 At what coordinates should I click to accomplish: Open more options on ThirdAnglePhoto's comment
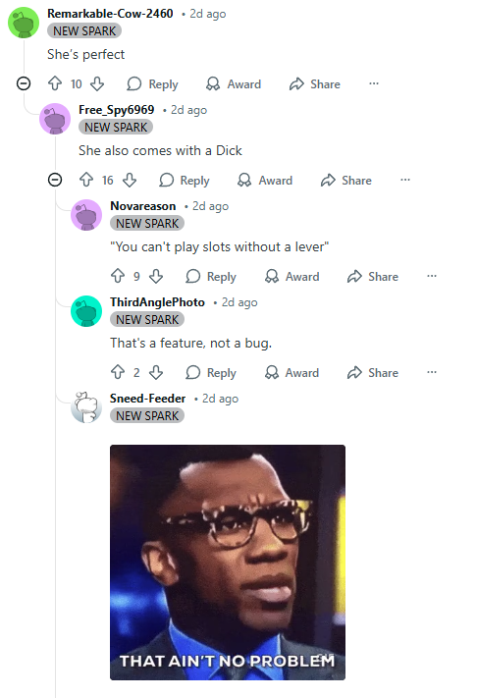click(x=432, y=372)
